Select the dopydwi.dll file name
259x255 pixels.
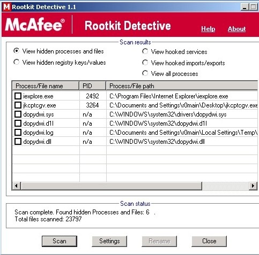click(37, 142)
